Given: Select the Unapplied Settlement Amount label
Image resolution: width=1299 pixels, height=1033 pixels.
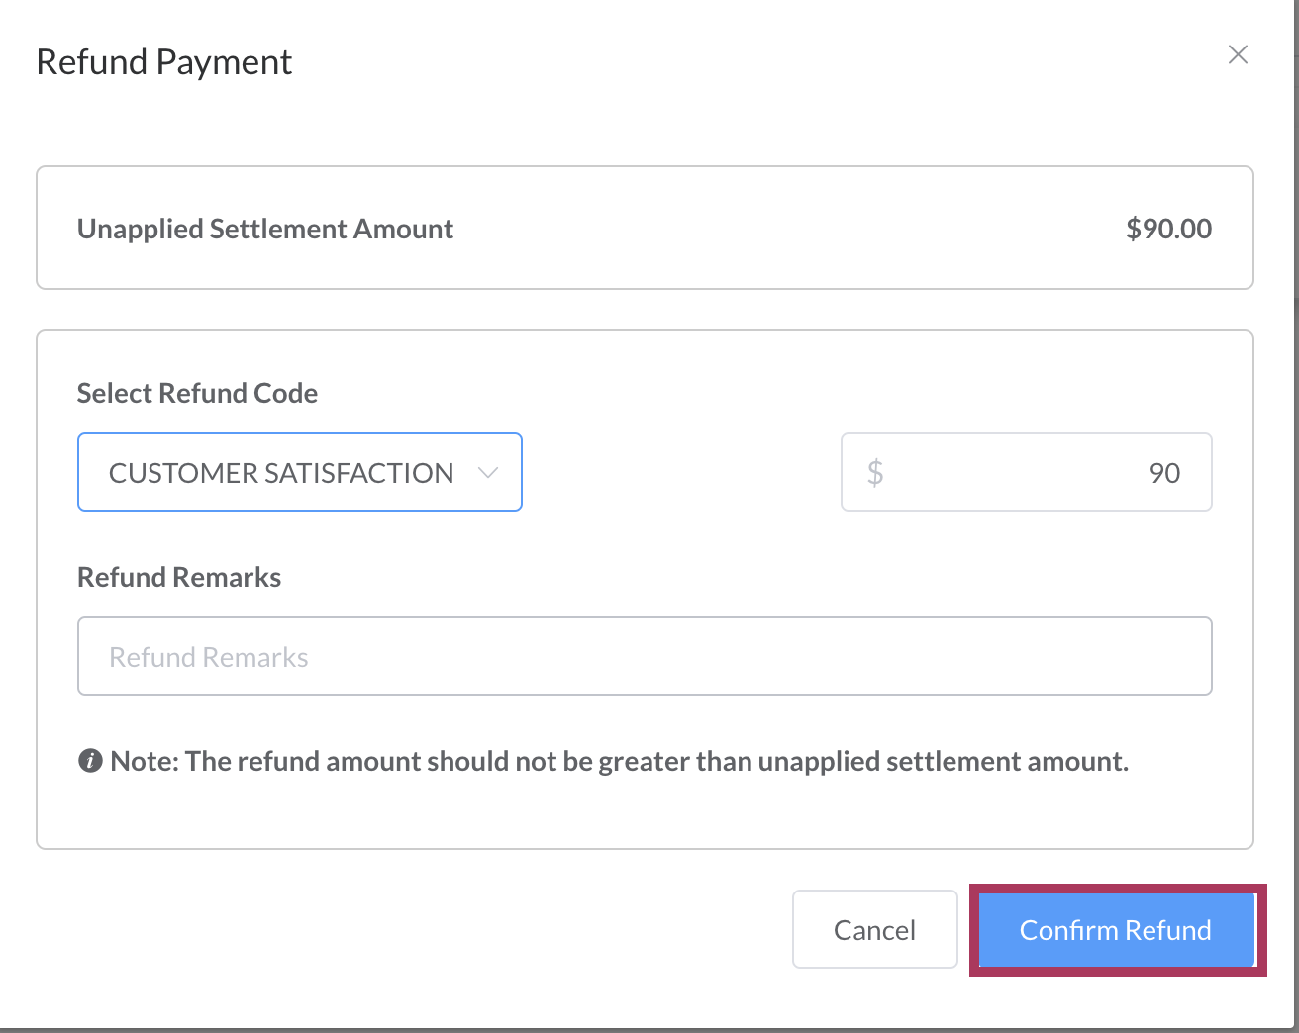Looking at the screenshot, I should (x=264, y=229).
